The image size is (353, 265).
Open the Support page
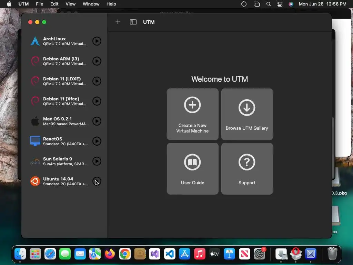(247, 168)
